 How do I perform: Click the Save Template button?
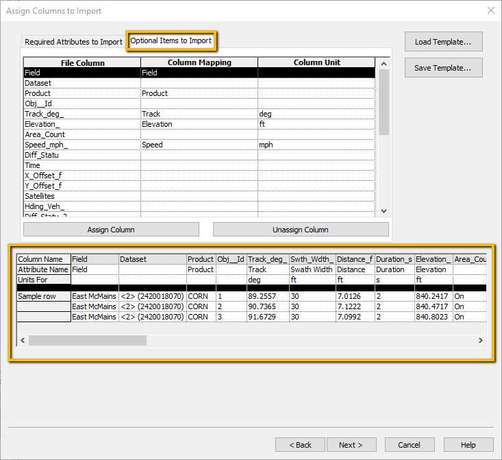point(443,68)
